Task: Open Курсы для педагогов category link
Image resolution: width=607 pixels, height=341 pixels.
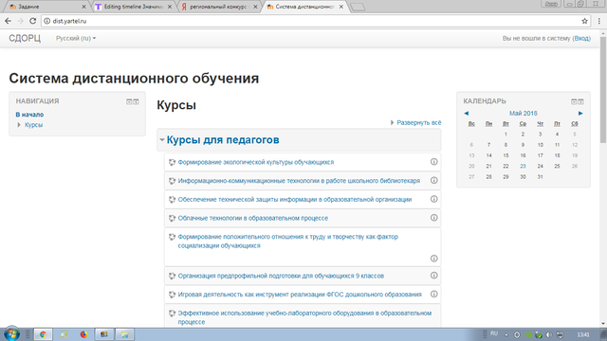Action: coord(223,140)
